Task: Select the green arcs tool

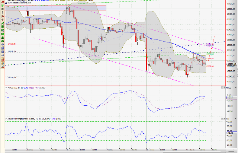Action: 3,41
